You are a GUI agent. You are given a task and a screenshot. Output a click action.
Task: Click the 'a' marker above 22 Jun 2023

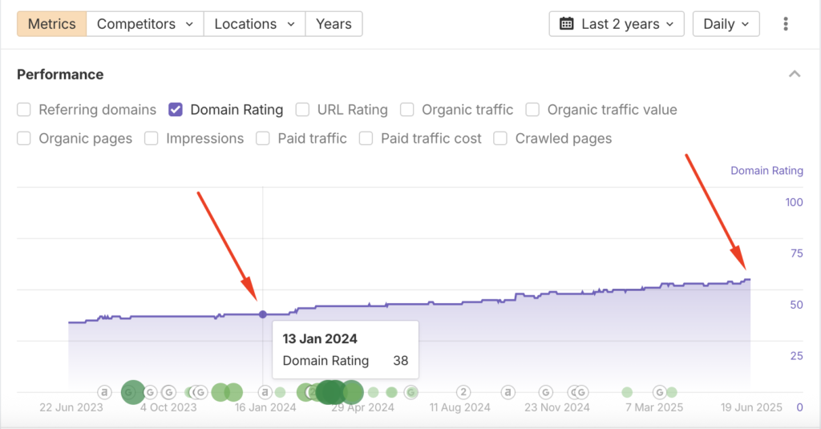(x=105, y=392)
